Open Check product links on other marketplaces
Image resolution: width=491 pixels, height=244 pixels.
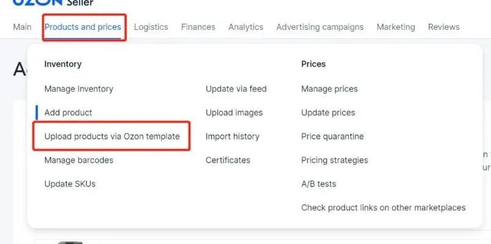[383, 208]
